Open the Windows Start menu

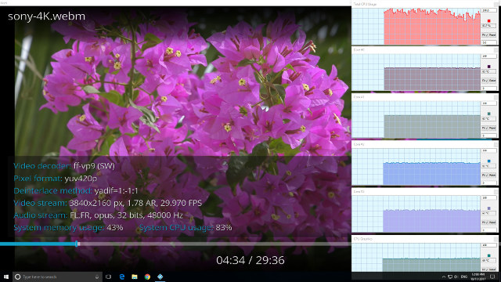[x=6, y=277]
